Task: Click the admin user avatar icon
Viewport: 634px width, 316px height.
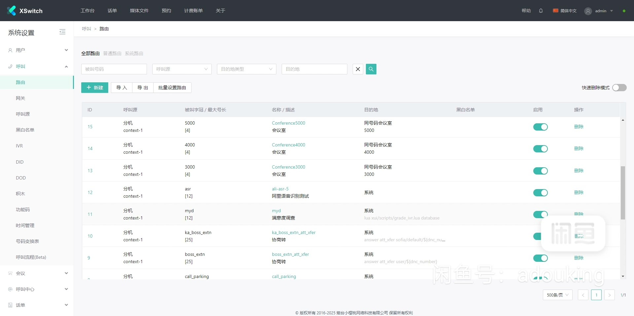Action: coord(588,11)
